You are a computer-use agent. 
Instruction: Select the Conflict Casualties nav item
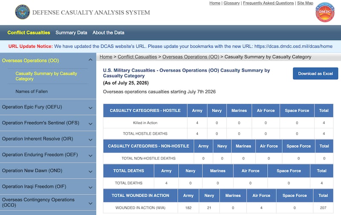(29, 33)
